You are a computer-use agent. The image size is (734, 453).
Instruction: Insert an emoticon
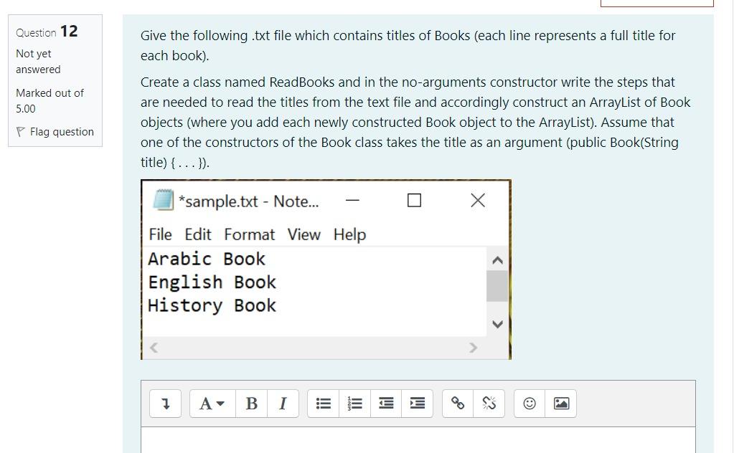click(529, 403)
